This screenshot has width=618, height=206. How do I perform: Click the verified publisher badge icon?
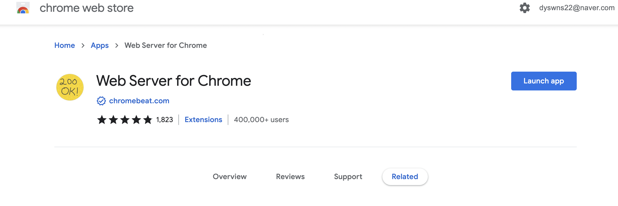point(101,101)
